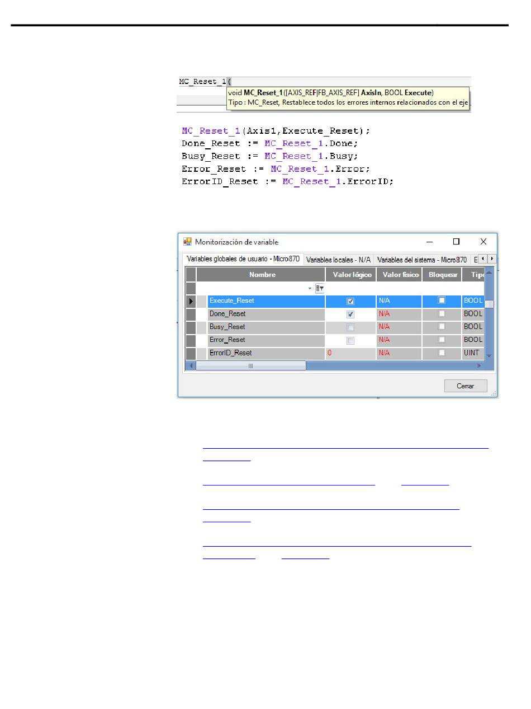Open the filter options icon under Nombre
The width and height of the screenshot is (531, 709).
coord(320,288)
